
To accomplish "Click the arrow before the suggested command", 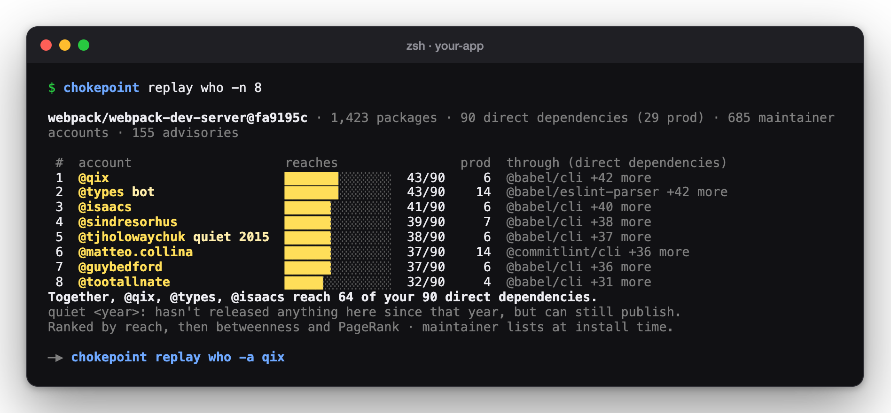I will pyautogui.click(x=55, y=358).
